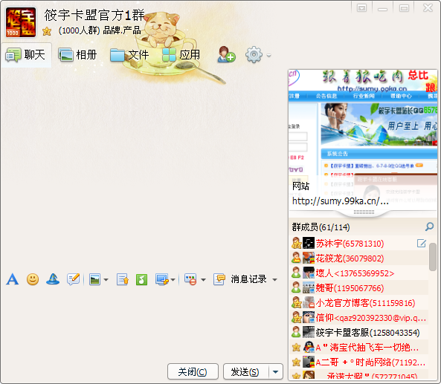The image size is (441, 384).
Task: Open the emoji smiley picker
Action: click(33, 279)
